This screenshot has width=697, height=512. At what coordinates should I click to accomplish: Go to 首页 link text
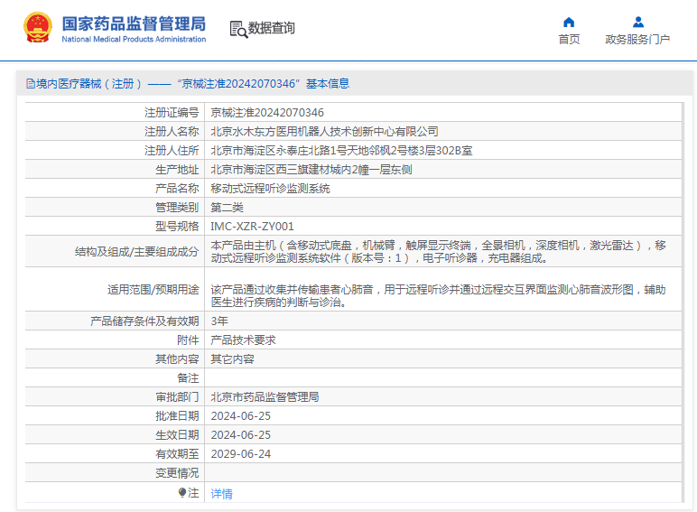(569, 39)
